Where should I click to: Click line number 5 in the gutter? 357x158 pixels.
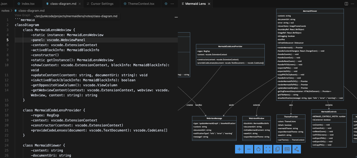8,40
